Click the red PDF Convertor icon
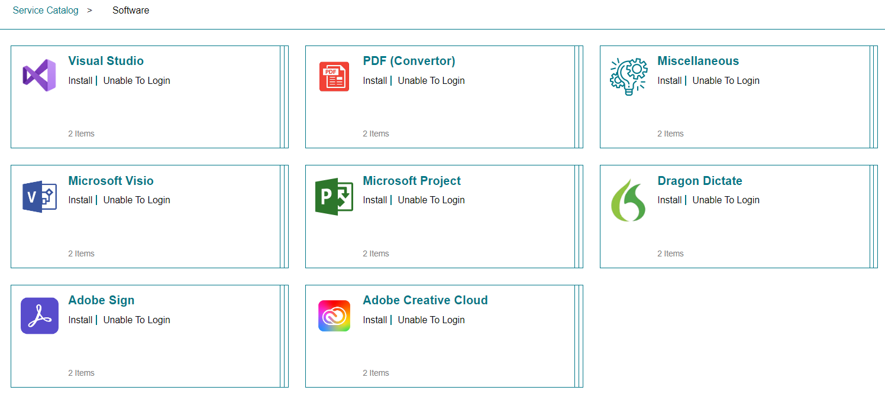The width and height of the screenshot is (885, 400). [x=334, y=76]
